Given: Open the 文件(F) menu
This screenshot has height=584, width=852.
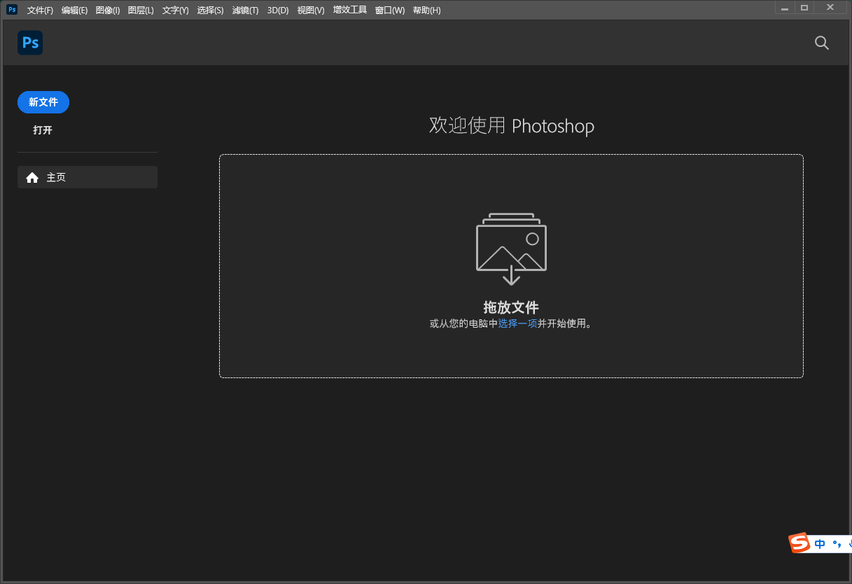Looking at the screenshot, I should pos(39,10).
